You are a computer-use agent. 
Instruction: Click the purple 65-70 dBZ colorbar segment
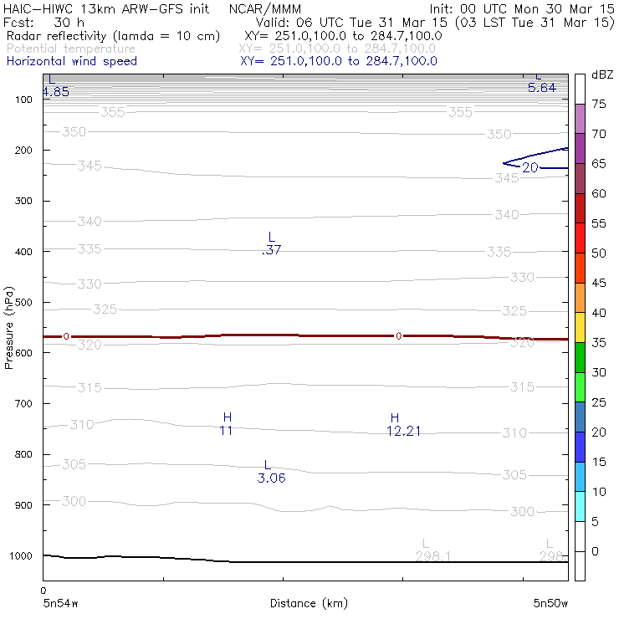coord(580,148)
